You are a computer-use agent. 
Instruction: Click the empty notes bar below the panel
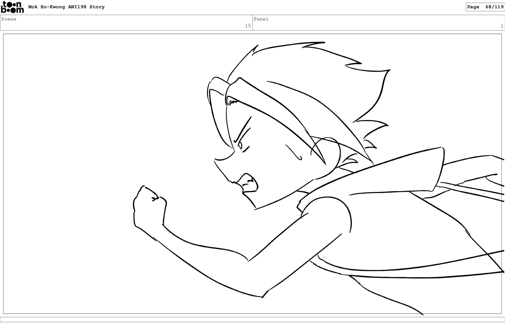pos(252,319)
